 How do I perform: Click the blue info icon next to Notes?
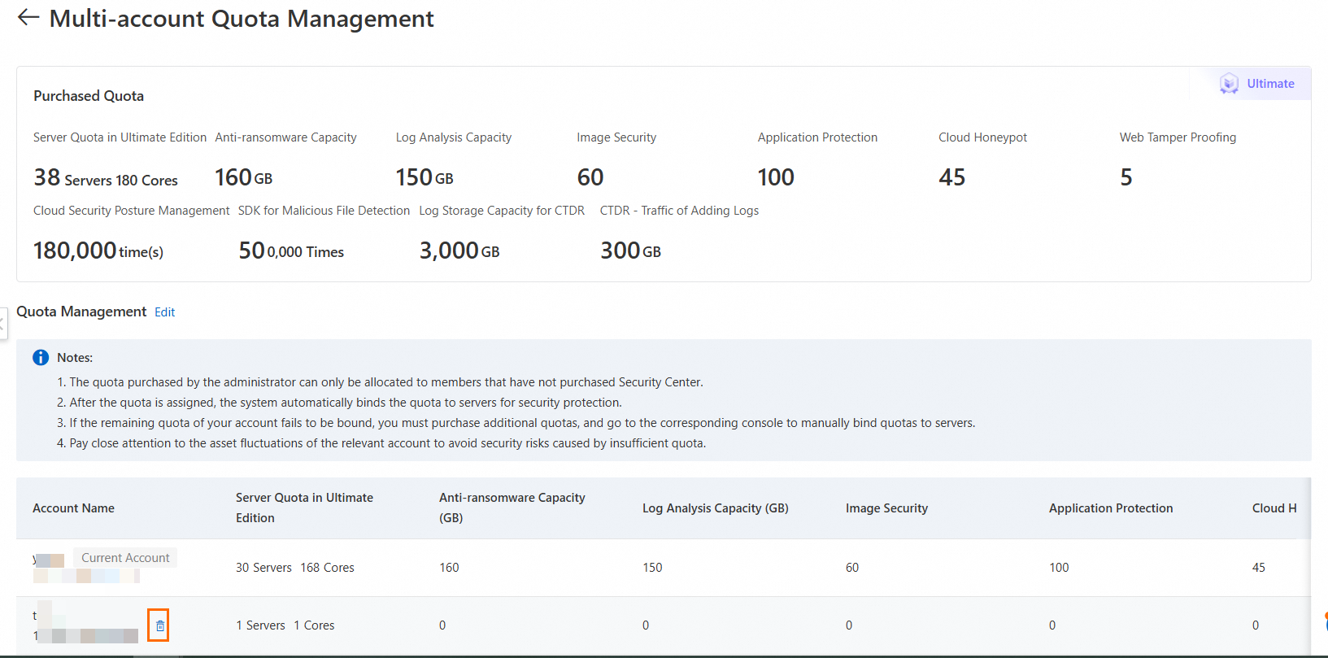41,358
